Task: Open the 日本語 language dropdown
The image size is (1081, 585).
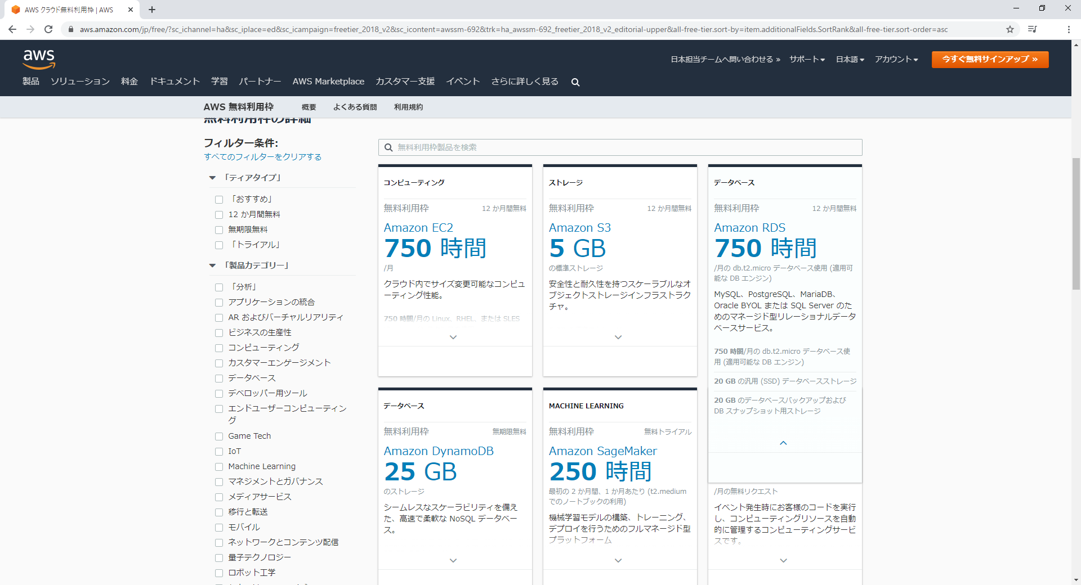Action: click(850, 59)
